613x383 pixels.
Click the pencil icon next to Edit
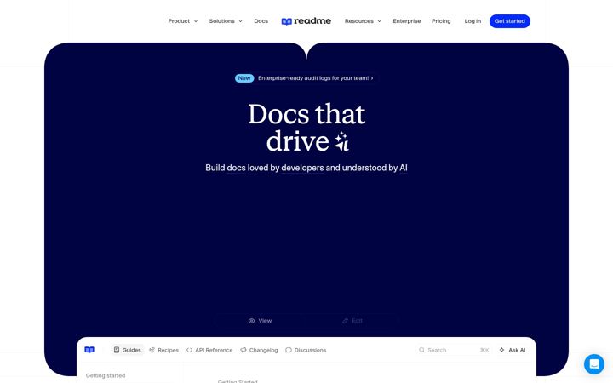(x=345, y=321)
